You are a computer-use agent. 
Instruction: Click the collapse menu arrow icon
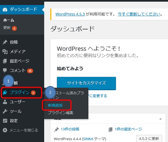(5, 130)
